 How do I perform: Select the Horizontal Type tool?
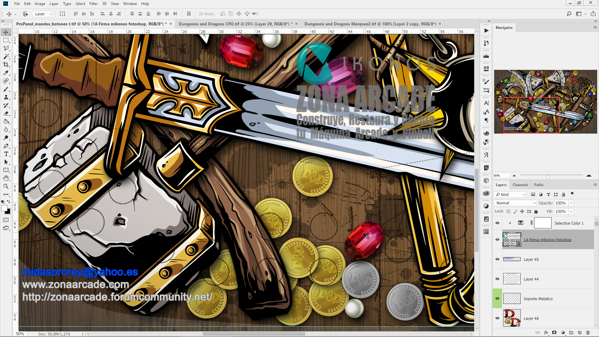[6, 154]
